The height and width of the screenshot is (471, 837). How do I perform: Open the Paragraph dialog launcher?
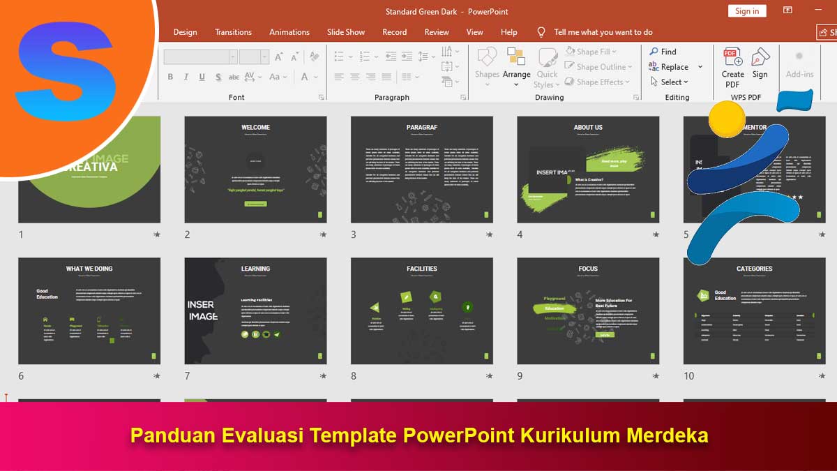click(463, 98)
